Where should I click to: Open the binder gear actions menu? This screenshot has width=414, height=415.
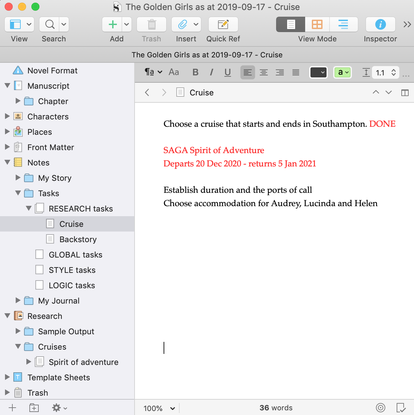(x=59, y=408)
